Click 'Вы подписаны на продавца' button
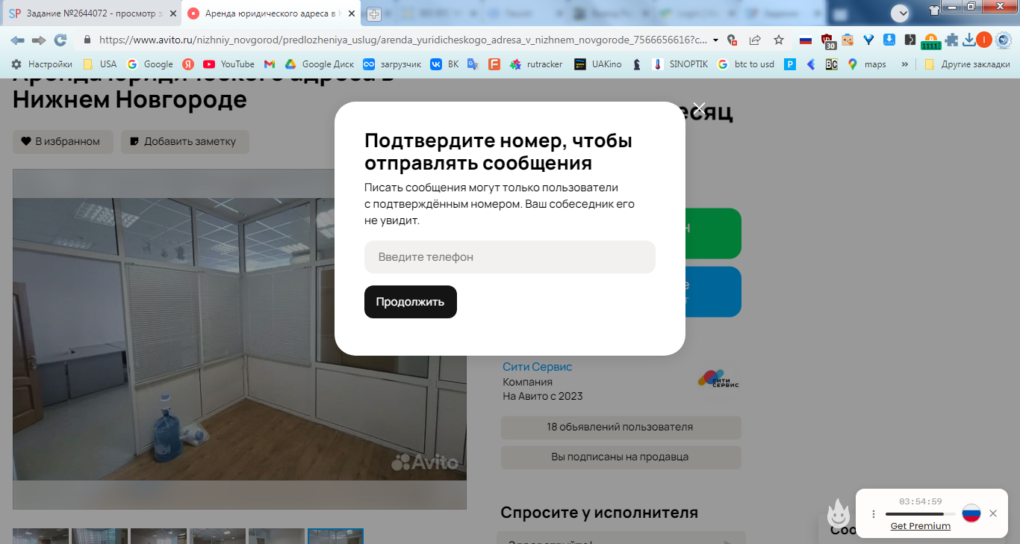1020x544 pixels. pyautogui.click(x=621, y=457)
